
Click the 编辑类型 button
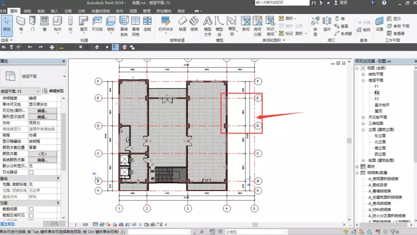(x=53, y=91)
